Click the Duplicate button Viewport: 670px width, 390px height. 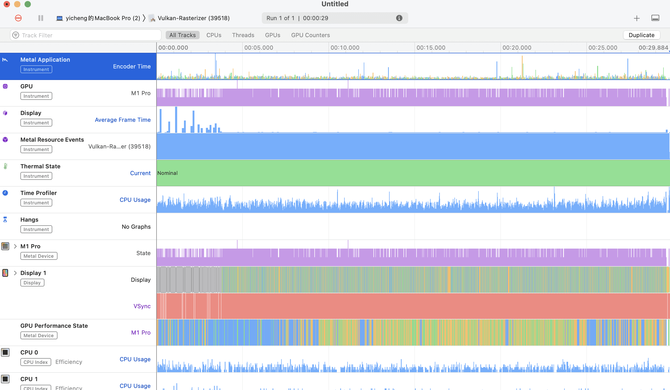tap(641, 35)
